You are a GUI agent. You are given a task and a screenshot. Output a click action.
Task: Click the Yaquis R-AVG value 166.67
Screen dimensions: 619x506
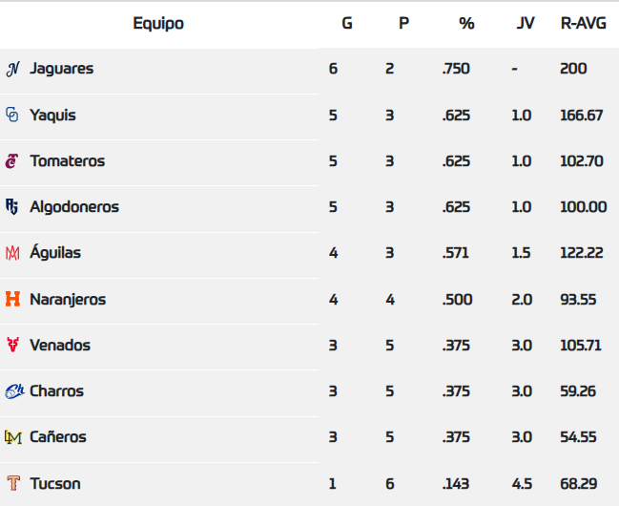pyautogui.click(x=582, y=115)
